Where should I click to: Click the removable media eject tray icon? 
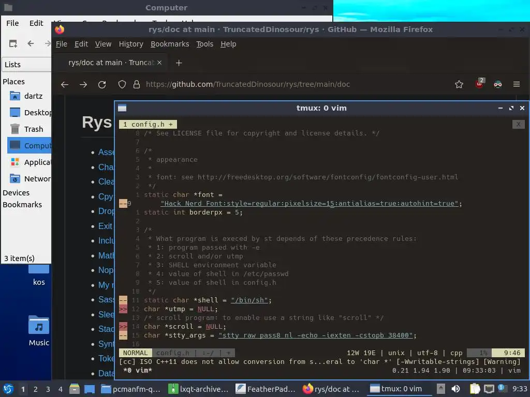tap(441, 389)
